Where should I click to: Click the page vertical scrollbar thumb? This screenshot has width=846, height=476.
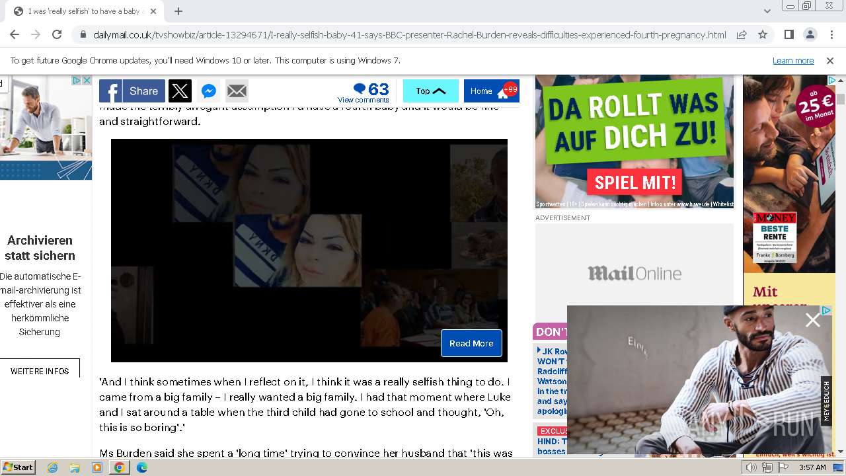(x=841, y=99)
